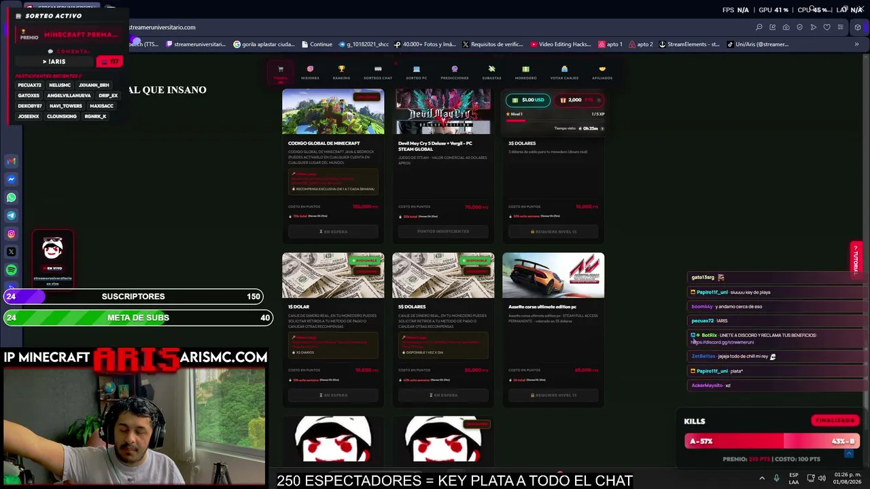The height and width of the screenshot is (489, 870).
Task: Click the heart bookmark icon in toolbar
Action: pyautogui.click(x=826, y=27)
